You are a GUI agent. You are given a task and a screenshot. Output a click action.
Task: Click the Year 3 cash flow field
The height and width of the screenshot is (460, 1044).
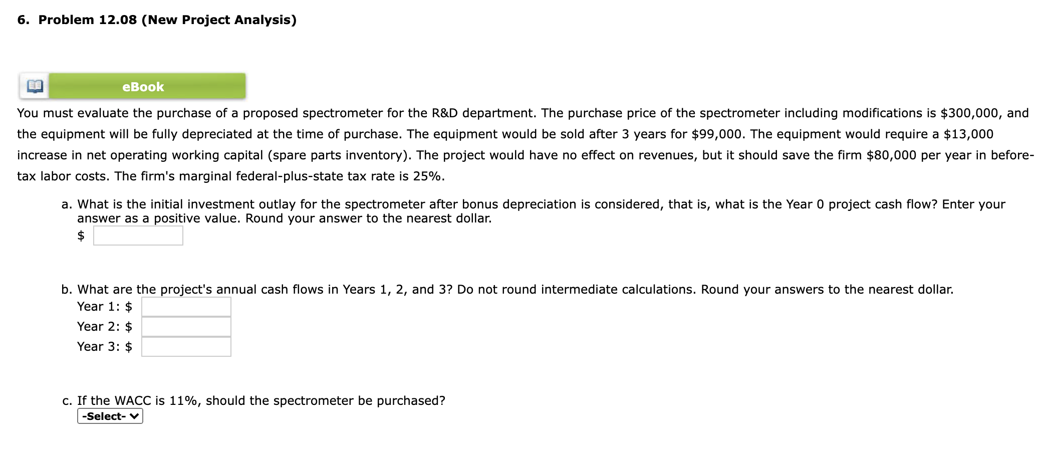(185, 346)
